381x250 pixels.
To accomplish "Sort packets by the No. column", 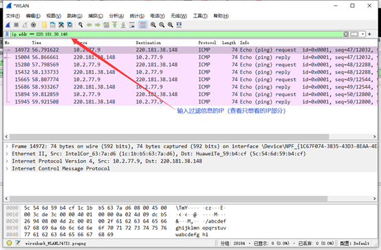I will pyautogui.click(x=17, y=43).
